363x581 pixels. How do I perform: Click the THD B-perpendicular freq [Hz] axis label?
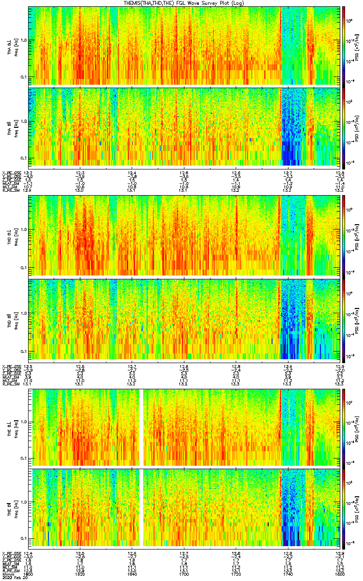15,236
